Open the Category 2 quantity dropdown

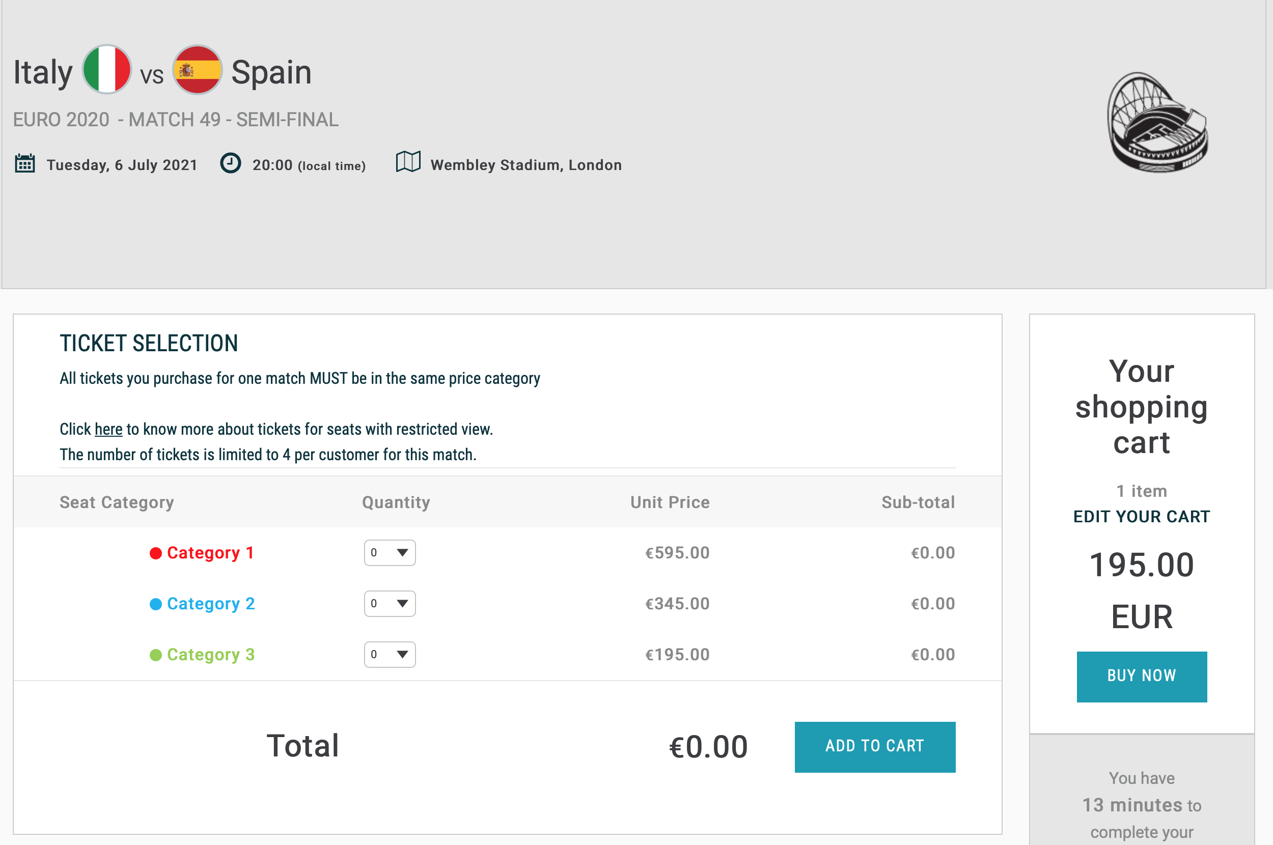point(390,604)
